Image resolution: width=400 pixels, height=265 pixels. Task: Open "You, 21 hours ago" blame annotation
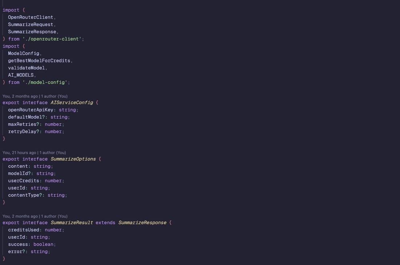[19, 153]
